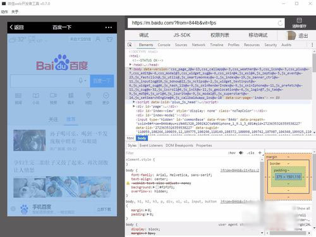Viewport: 316px width, 237px height.
Task: Click the plus new style rule icon
Action: coord(260,153)
